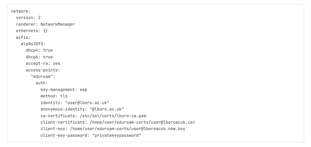Click the client-certificate path ending in .cer
Image resolution: width=311 pixels, height=147 pixels.
coord(145,122)
